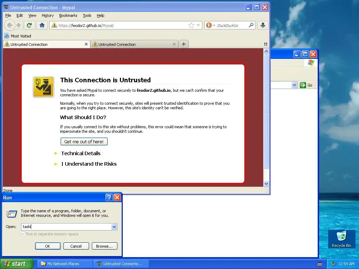Open the DuckDuckGo search engine selector

coord(210,25)
